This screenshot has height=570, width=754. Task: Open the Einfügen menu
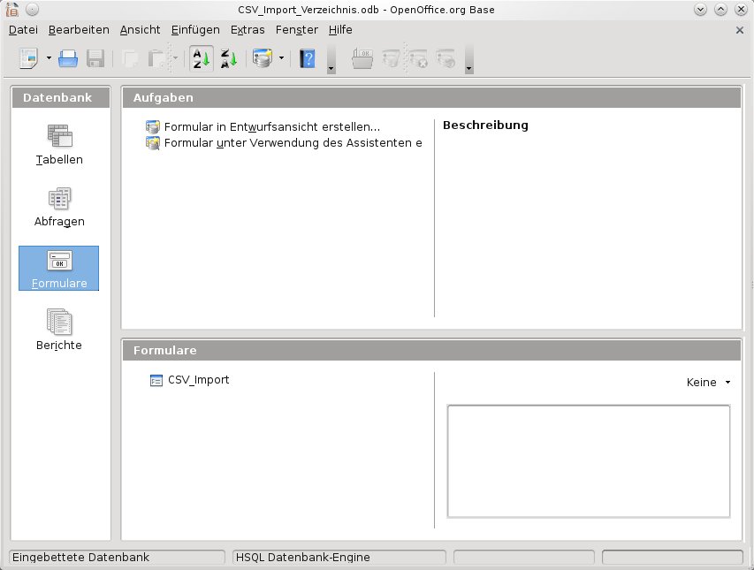(195, 30)
